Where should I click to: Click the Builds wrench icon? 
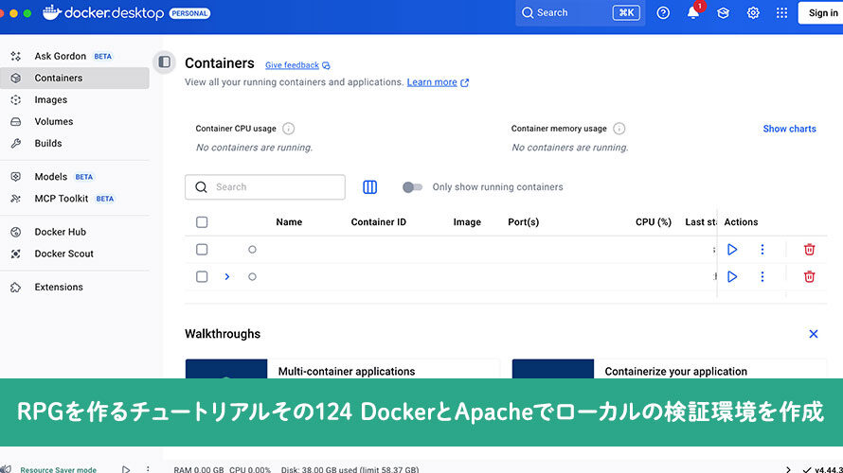[x=15, y=144]
